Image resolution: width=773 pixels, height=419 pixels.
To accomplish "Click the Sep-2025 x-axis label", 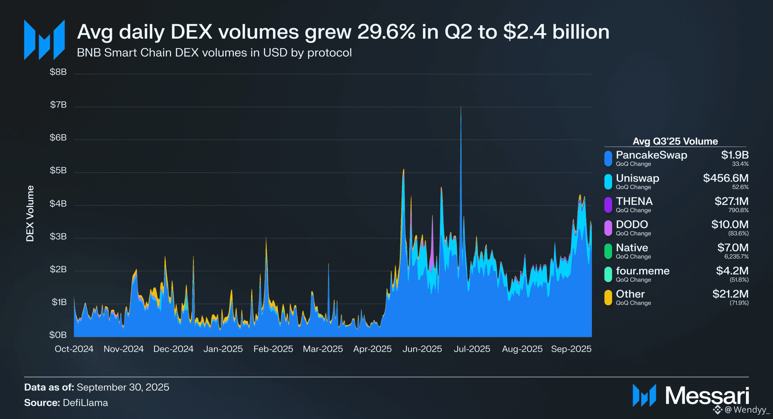I will coord(571,349).
